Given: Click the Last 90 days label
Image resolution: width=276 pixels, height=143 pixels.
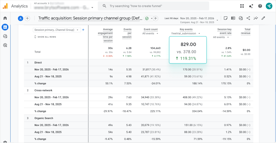Looking at the screenshot, I should 171,18.
